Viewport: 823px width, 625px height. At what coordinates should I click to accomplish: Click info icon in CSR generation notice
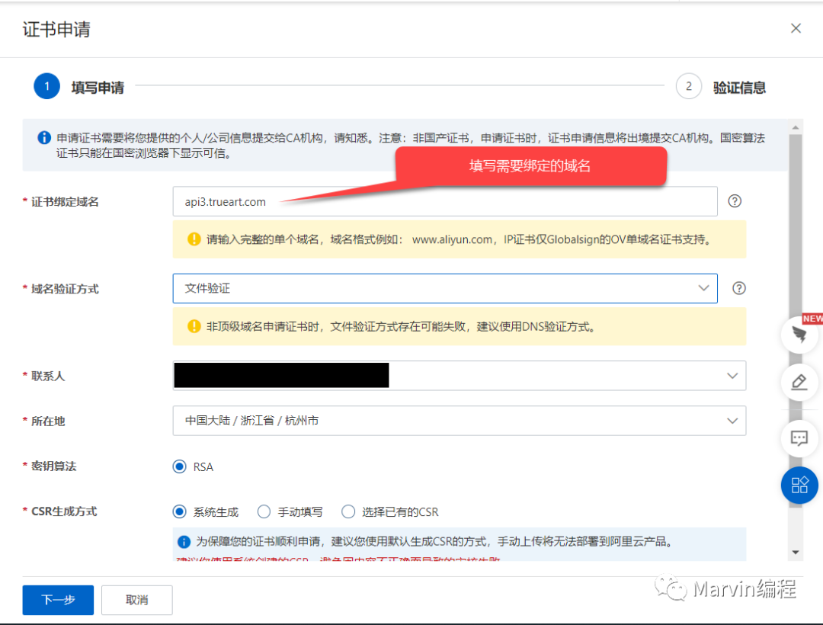tap(184, 542)
